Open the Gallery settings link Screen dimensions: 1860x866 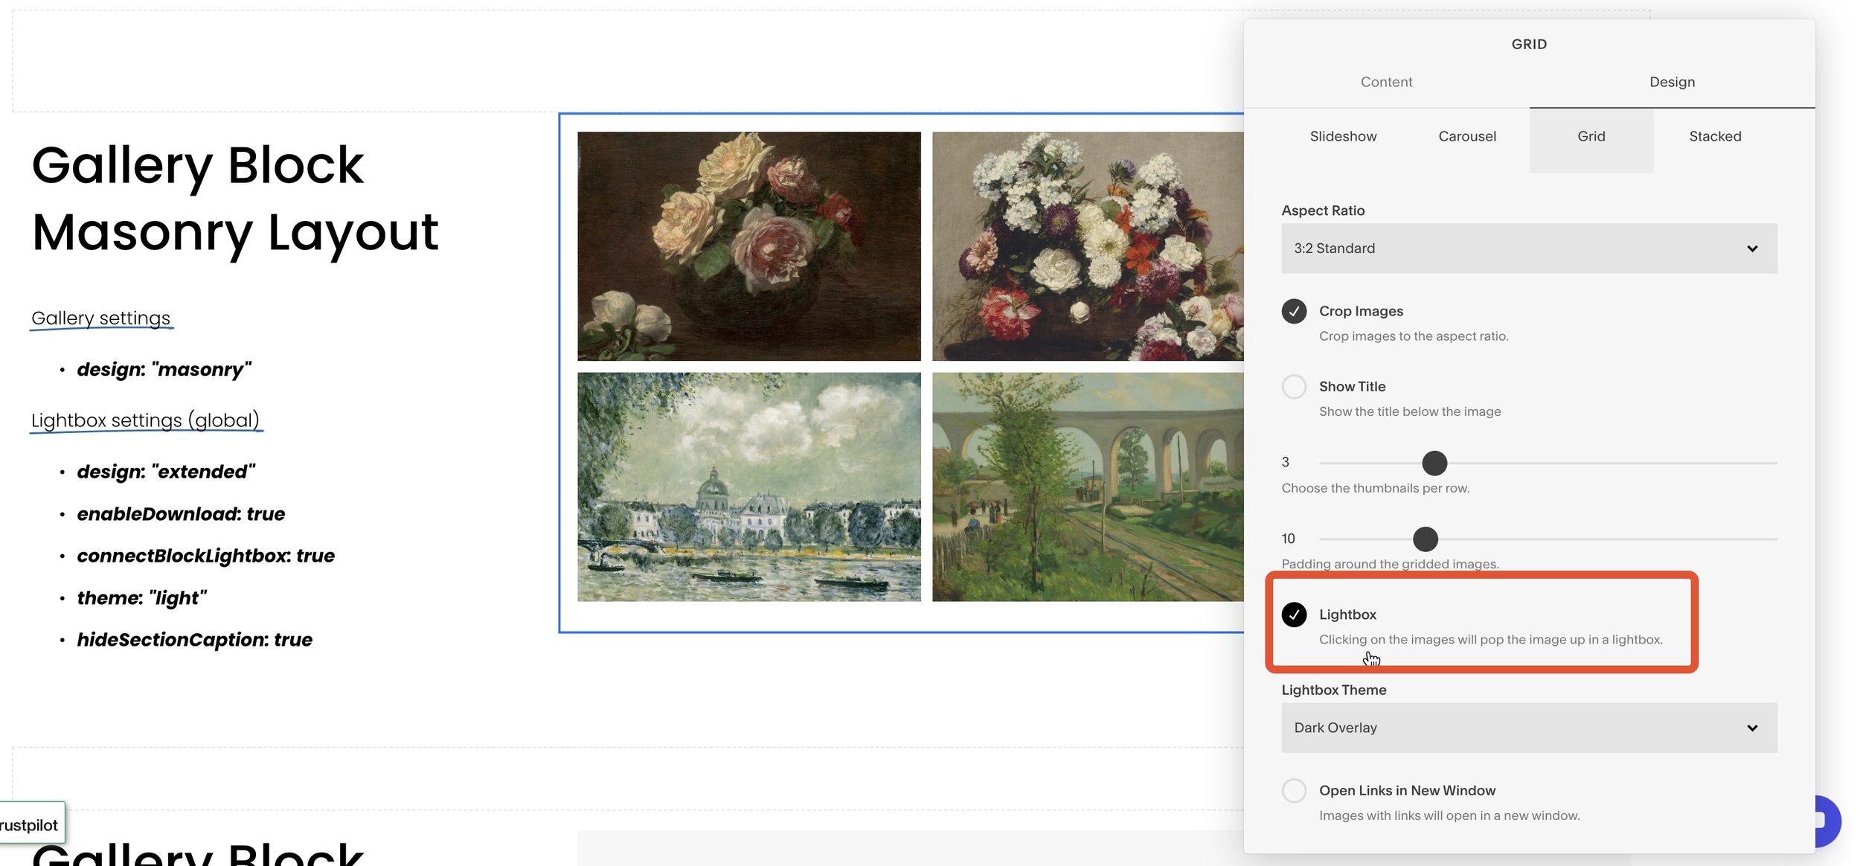click(100, 318)
